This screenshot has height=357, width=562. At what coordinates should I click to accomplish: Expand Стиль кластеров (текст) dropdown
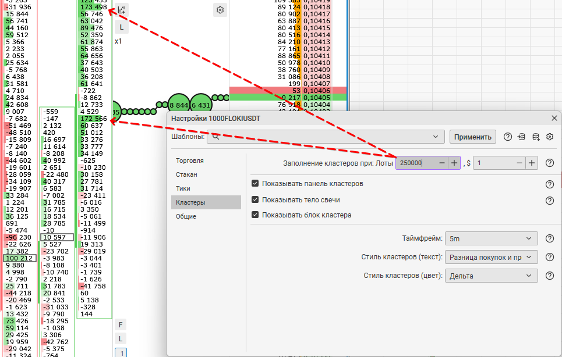pyautogui.click(x=490, y=257)
